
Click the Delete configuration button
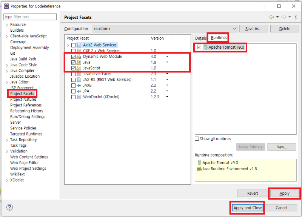(x=285, y=29)
